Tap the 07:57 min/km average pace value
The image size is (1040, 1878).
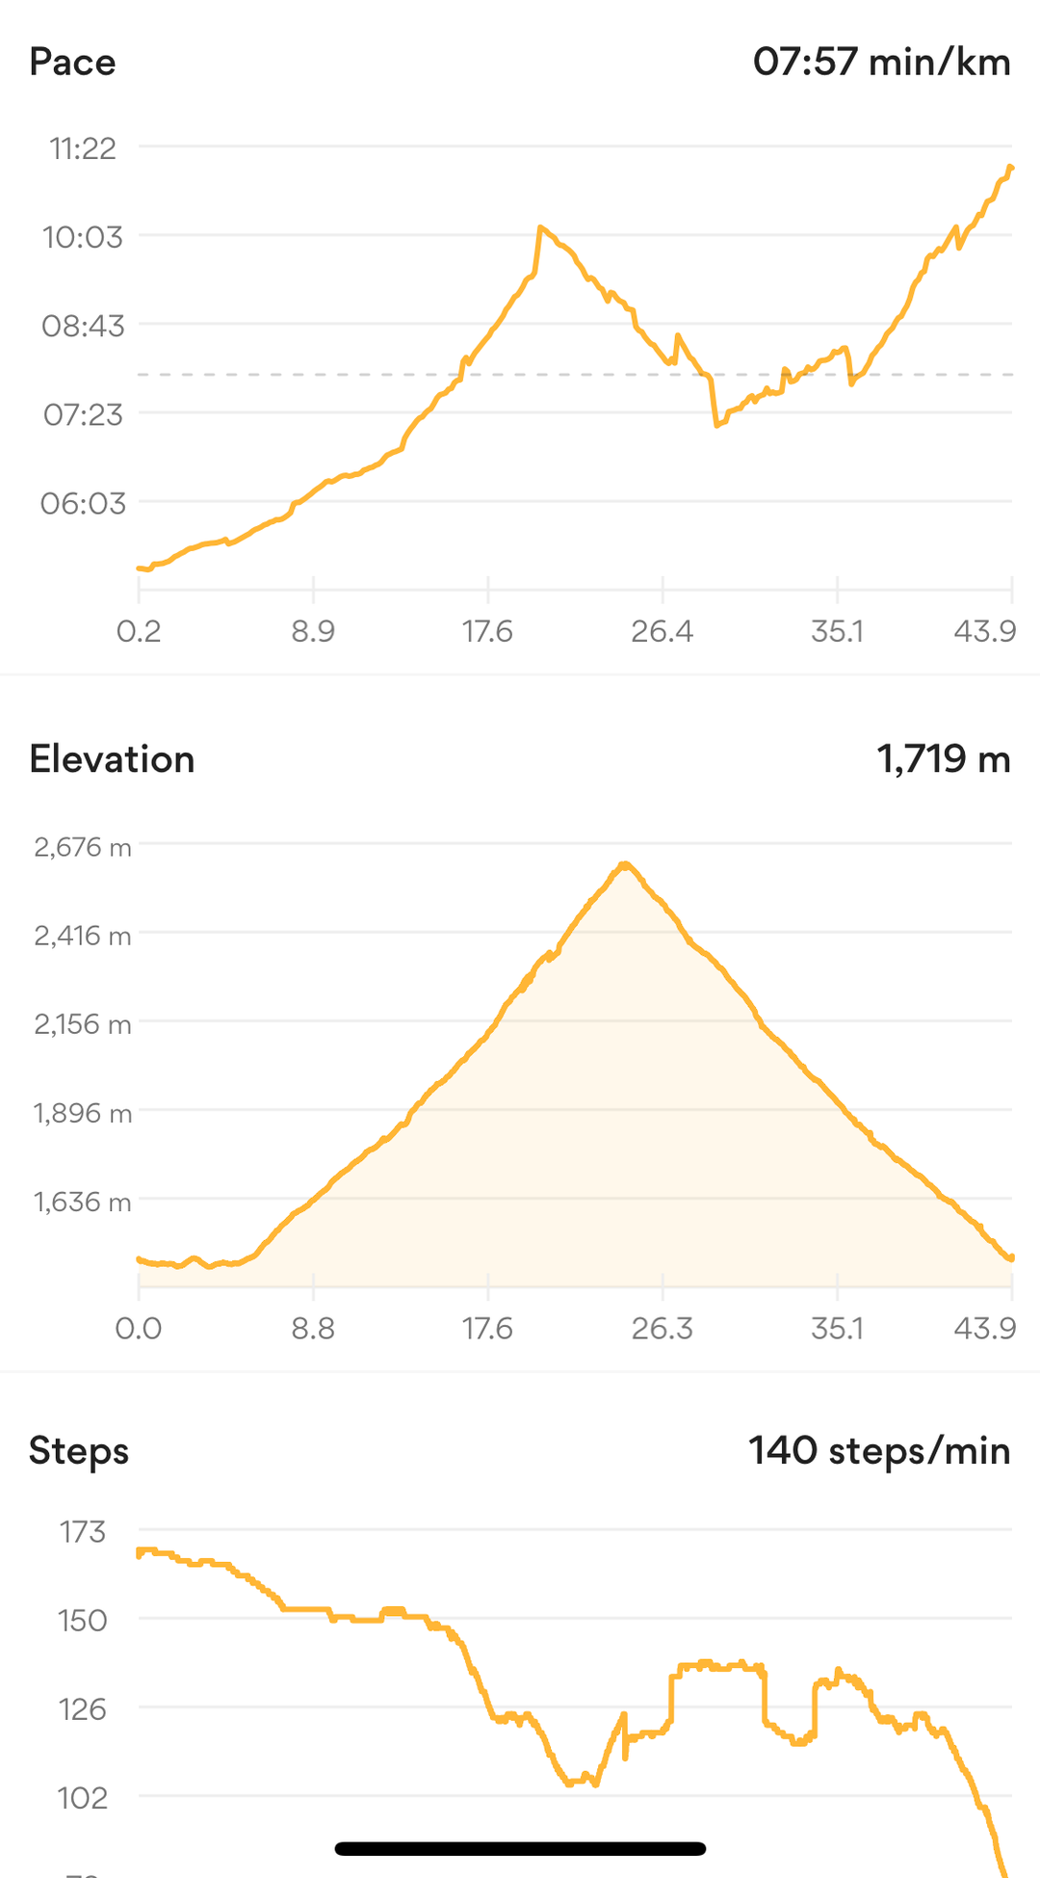tap(881, 63)
